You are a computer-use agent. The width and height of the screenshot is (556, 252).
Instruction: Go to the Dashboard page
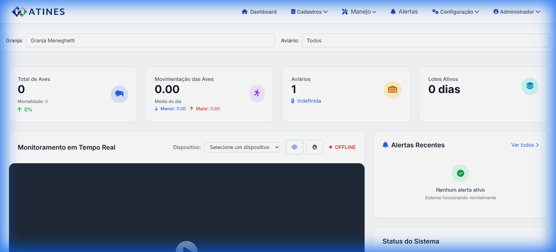(x=259, y=12)
